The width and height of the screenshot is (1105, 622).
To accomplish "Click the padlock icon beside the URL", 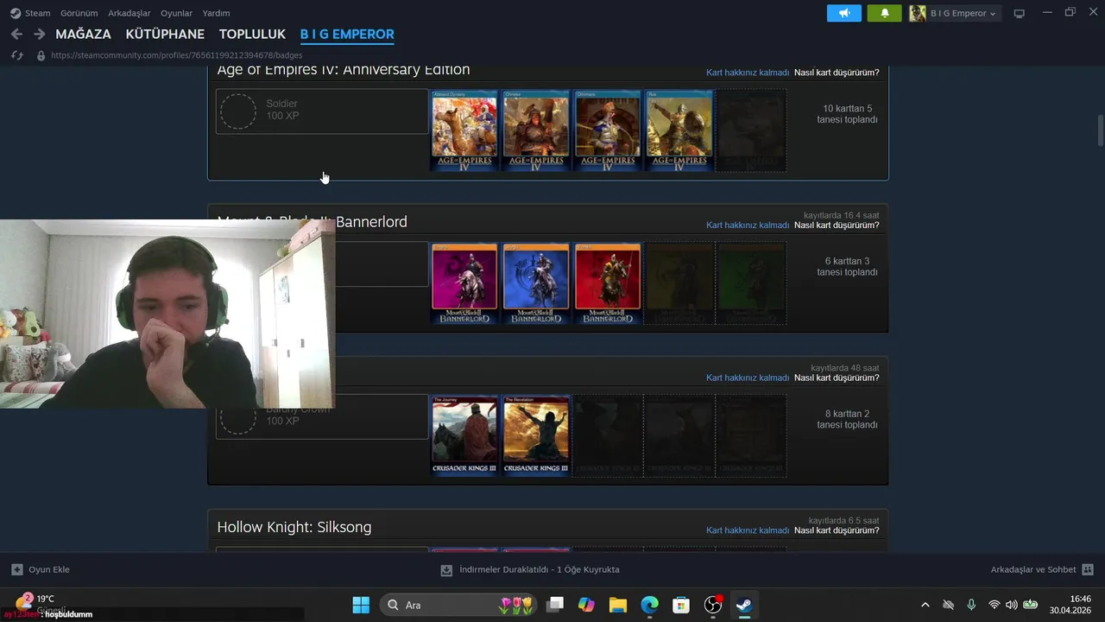I will (x=41, y=55).
